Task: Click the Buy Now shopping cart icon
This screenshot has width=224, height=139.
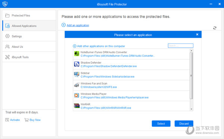Action: click(27, 120)
